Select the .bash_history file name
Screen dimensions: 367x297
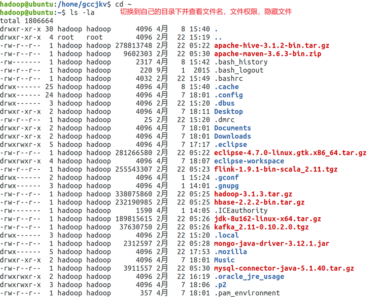coord(241,62)
